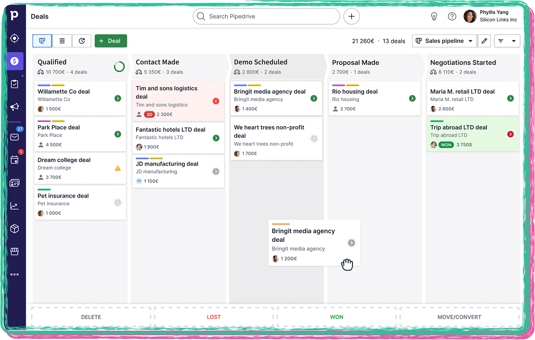Click Willamette Co deal color labels
This screenshot has width=535, height=340.
click(x=51, y=85)
